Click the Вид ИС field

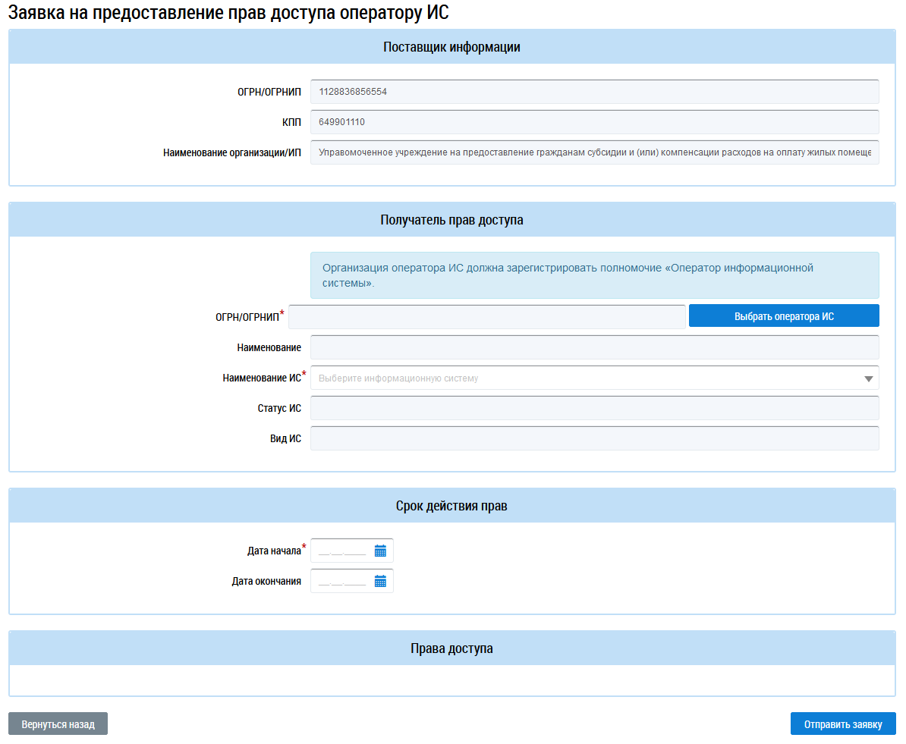(594, 438)
